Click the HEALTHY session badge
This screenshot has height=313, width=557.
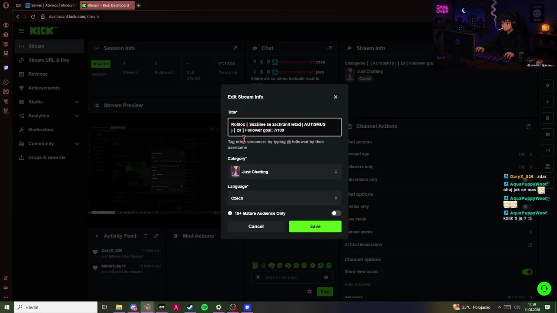click(101, 64)
